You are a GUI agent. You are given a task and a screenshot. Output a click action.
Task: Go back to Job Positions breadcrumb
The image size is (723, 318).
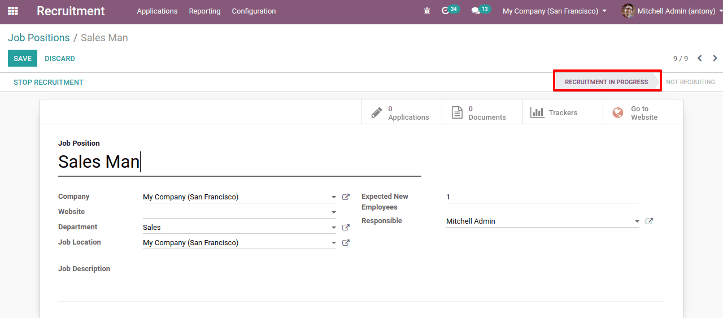tap(39, 38)
